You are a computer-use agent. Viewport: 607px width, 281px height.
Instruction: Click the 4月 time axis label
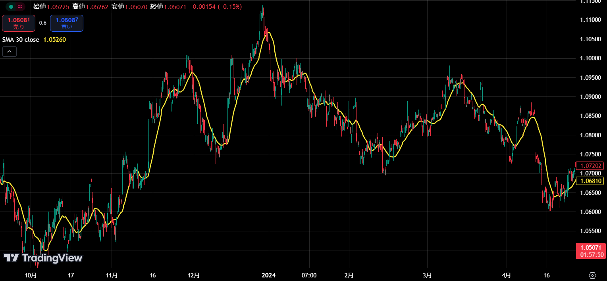point(507,275)
